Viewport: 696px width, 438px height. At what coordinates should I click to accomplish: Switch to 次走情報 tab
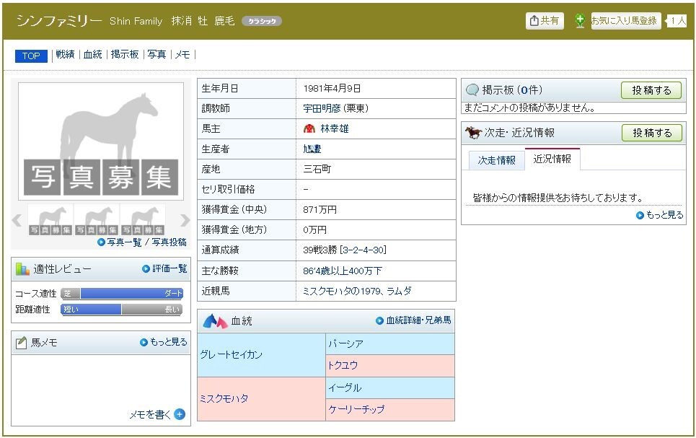tap(497, 160)
